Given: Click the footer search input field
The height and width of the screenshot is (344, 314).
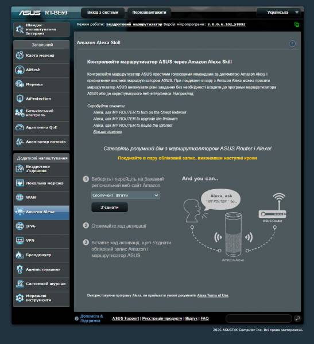Looking at the screenshot, I should 259,318.
